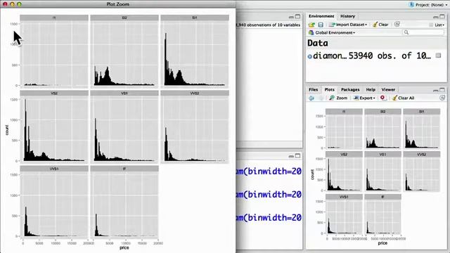Open the Import Dataset dropdown
This screenshot has width=450, height=253.
click(x=348, y=25)
